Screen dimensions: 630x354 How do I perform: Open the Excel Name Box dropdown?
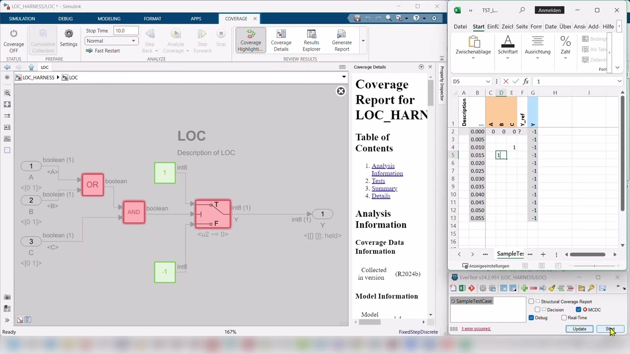click(x=488, y=82)
